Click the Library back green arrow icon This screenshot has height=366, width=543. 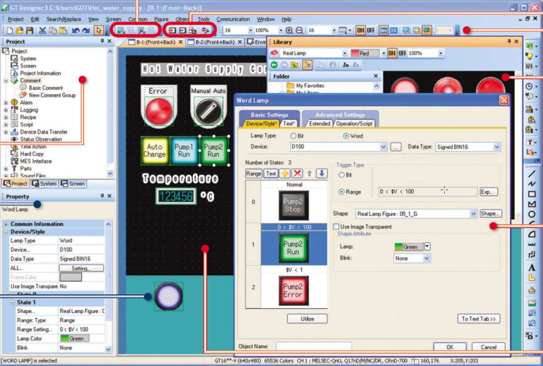274,65
